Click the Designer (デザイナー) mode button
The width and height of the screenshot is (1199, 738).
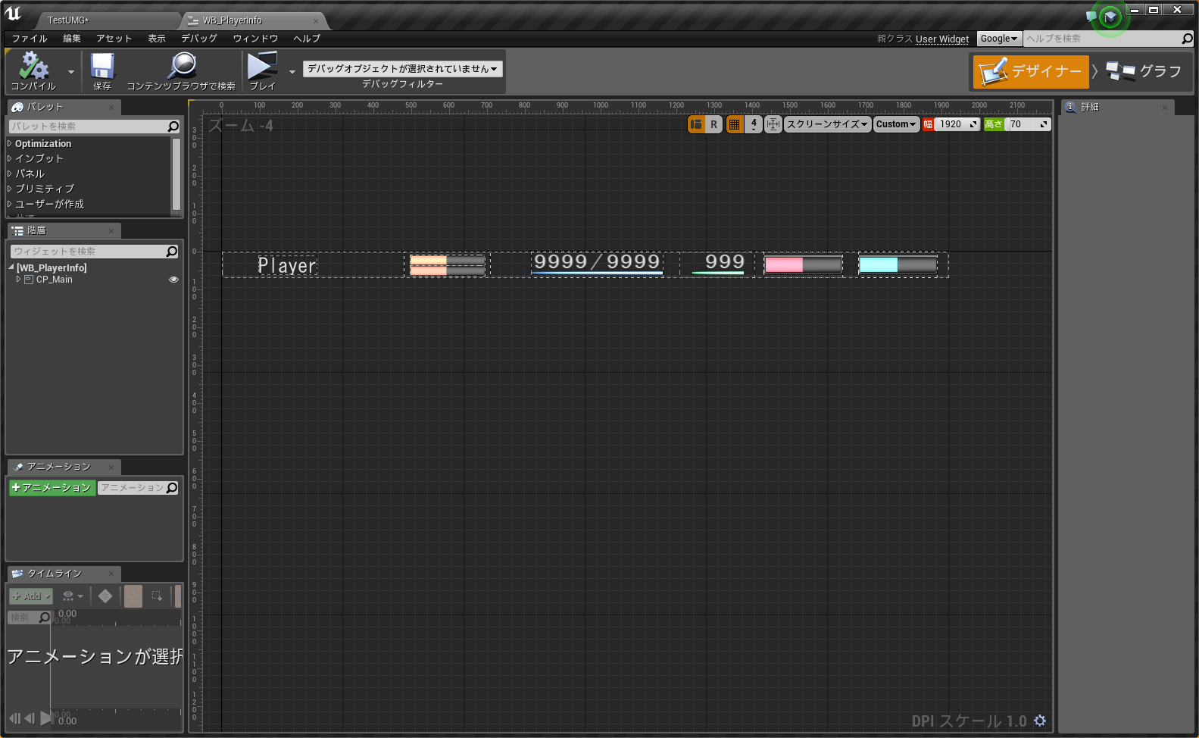pyautogui.click(x=1031, y=72)
